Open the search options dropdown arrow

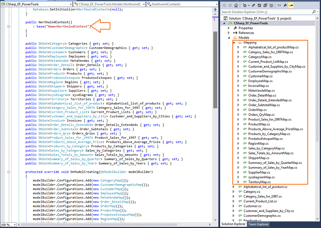point(318,12)
